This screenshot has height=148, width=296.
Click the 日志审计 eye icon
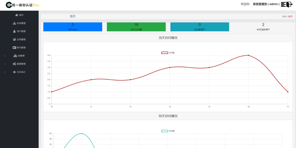14,72
